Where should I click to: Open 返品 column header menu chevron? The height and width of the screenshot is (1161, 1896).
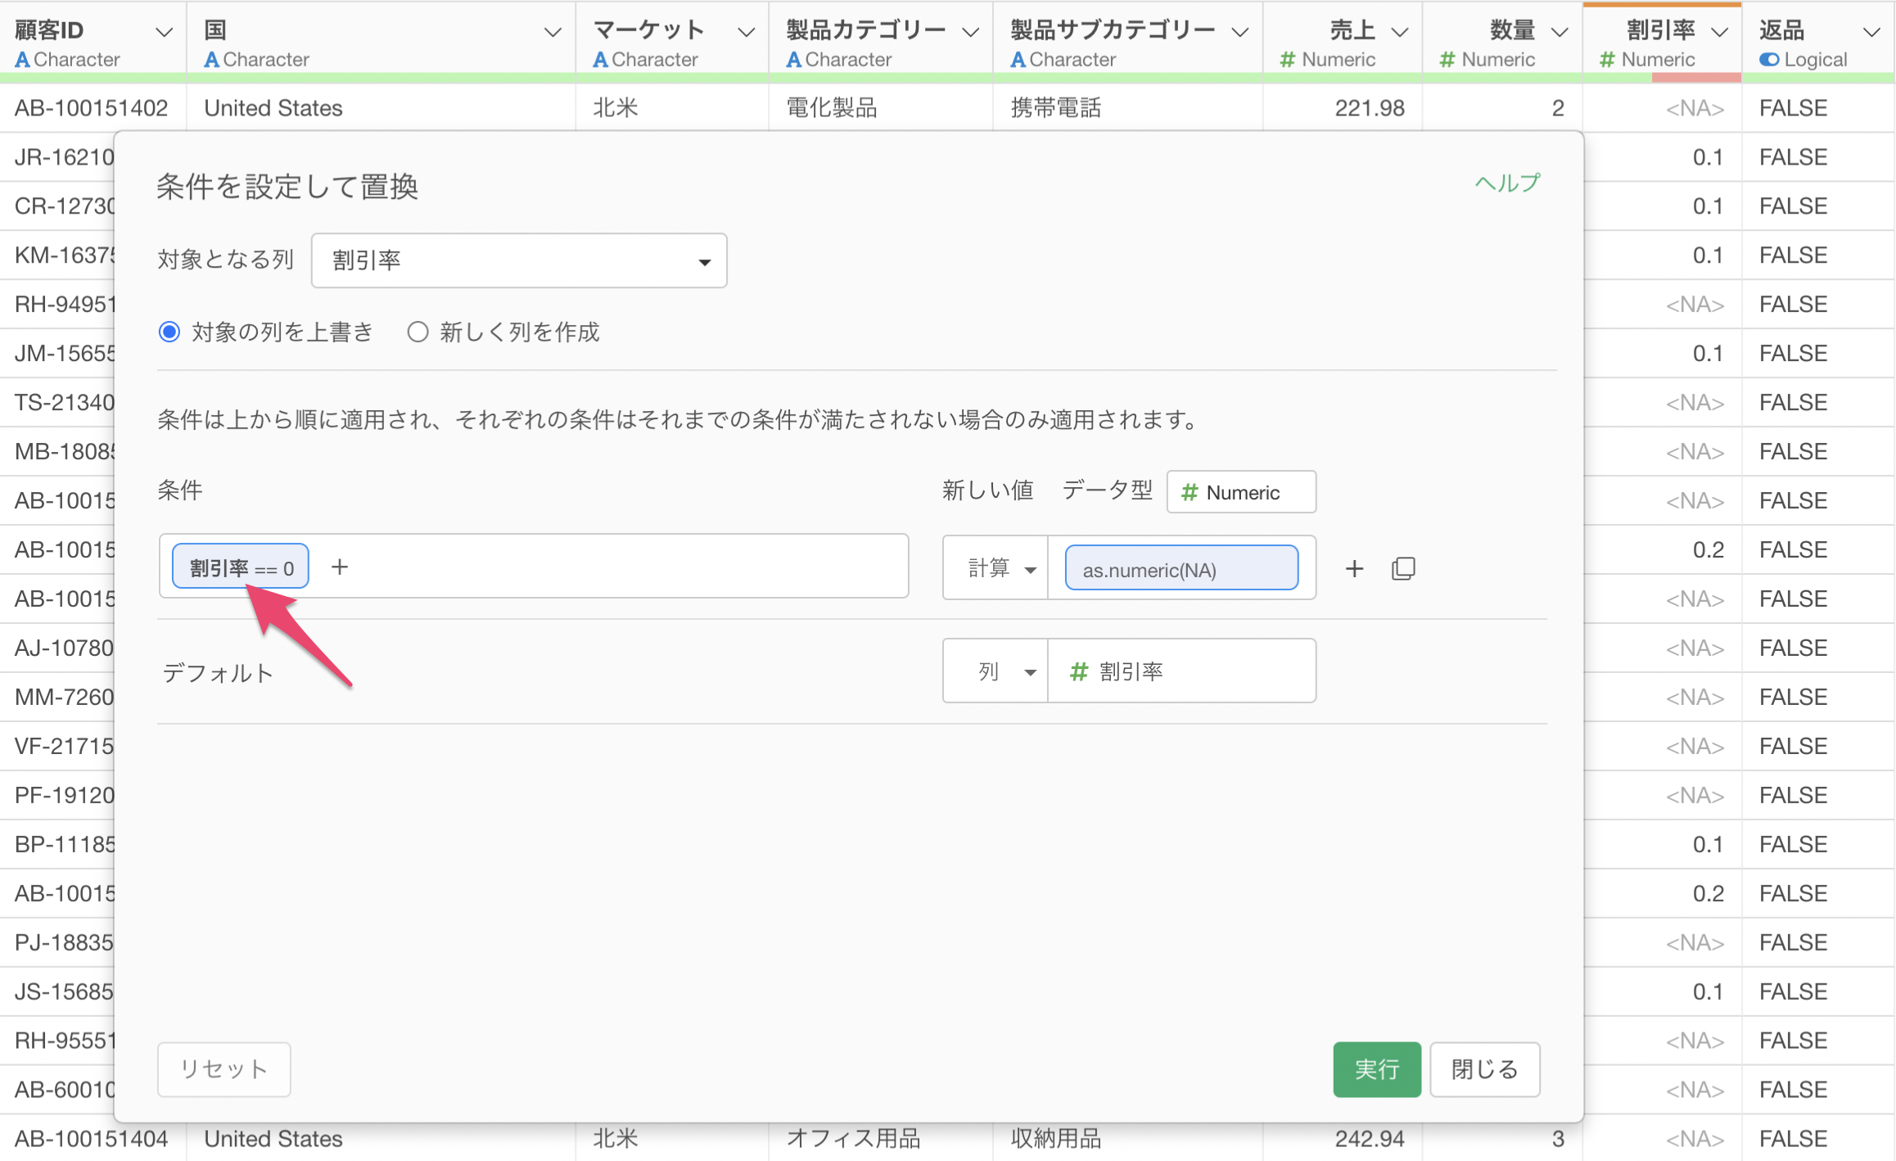[x=1871, y=32]
